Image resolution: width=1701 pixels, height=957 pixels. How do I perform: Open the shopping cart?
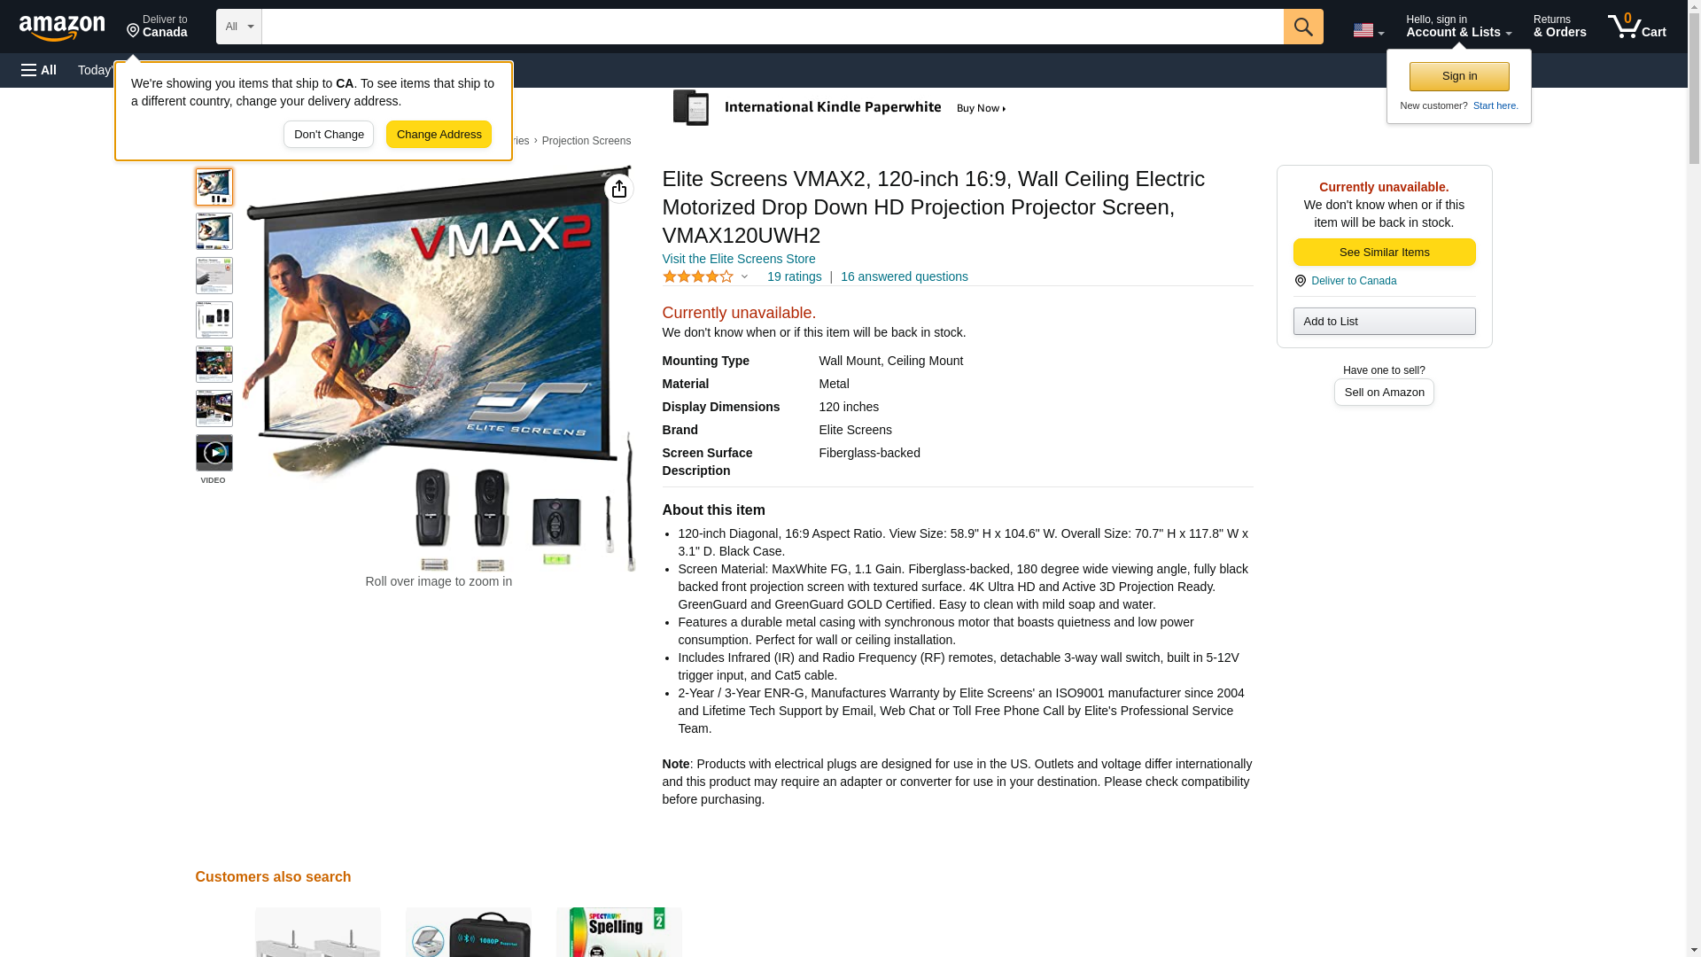point(1636,27)
